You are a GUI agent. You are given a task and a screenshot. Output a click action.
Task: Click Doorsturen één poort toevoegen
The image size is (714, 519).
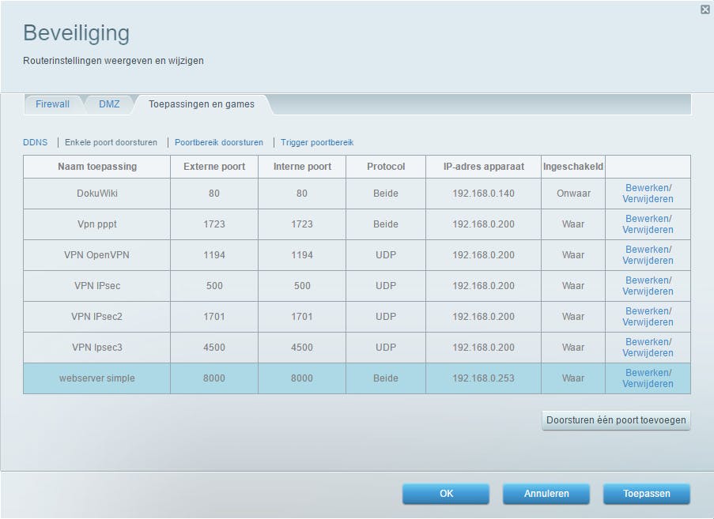click(x=615, y=419)
